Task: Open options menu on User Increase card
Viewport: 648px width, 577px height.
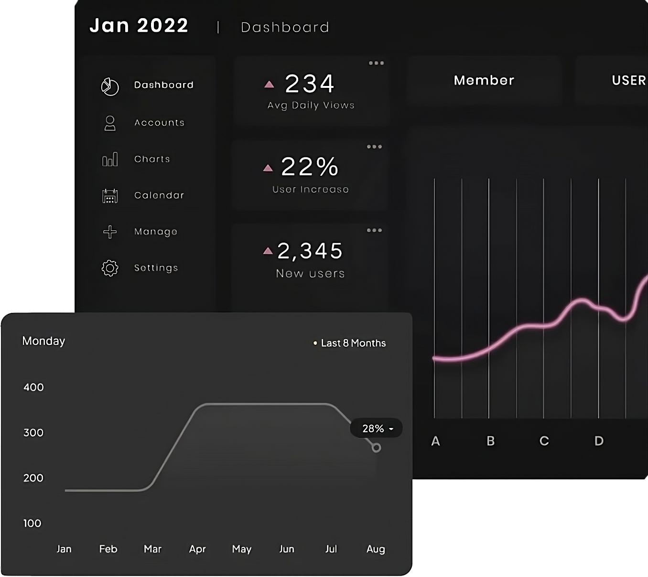Action: pos(374,147)
